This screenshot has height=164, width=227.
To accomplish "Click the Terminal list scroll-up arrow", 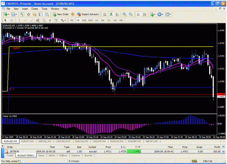I will tap(223, 147).
